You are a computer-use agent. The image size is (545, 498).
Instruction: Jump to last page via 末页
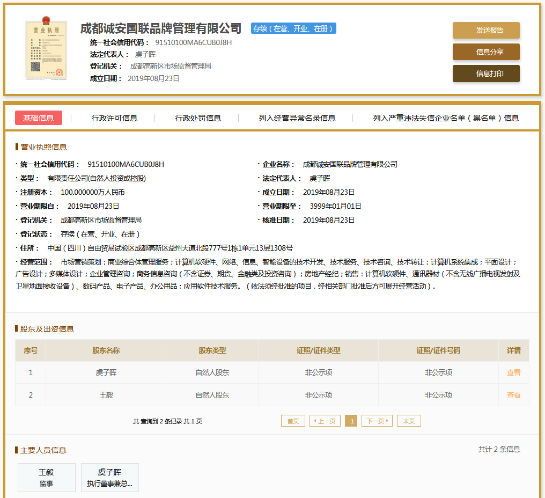click(409, 421)
